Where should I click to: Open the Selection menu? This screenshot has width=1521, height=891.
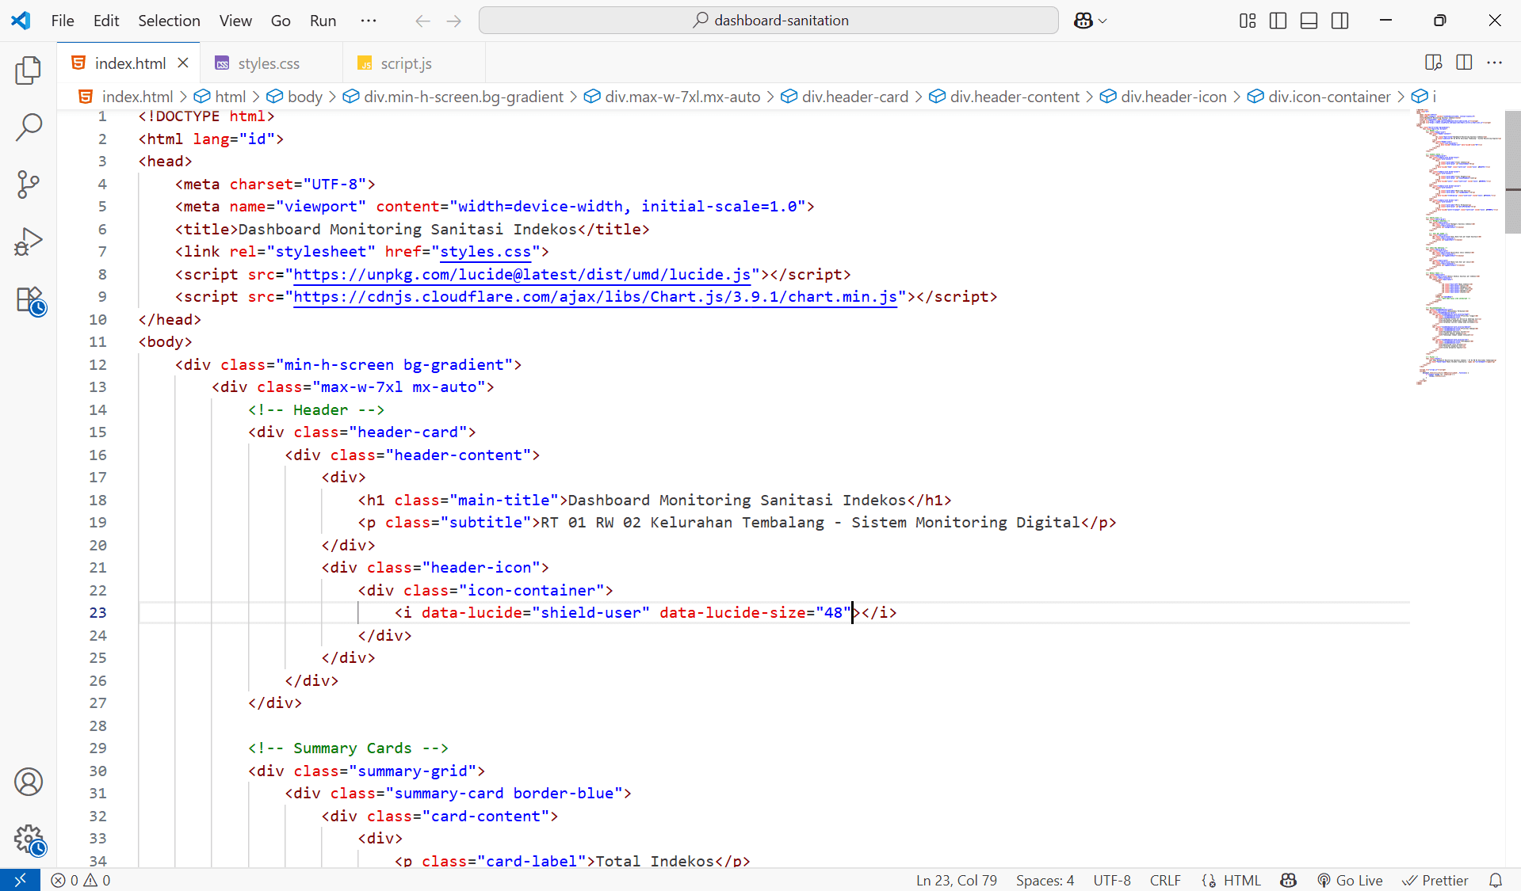coord(170,21)
